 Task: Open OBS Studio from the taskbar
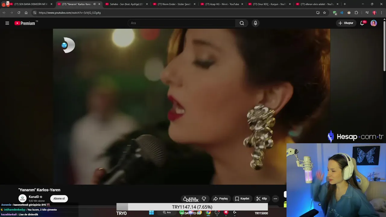pyautogui.click(x=217, y=212)
